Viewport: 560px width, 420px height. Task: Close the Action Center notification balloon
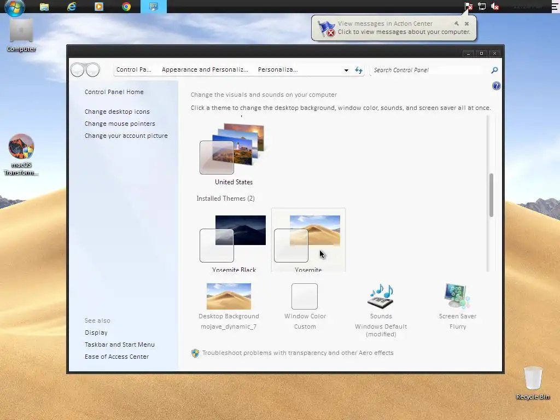(x=466, y=24)
